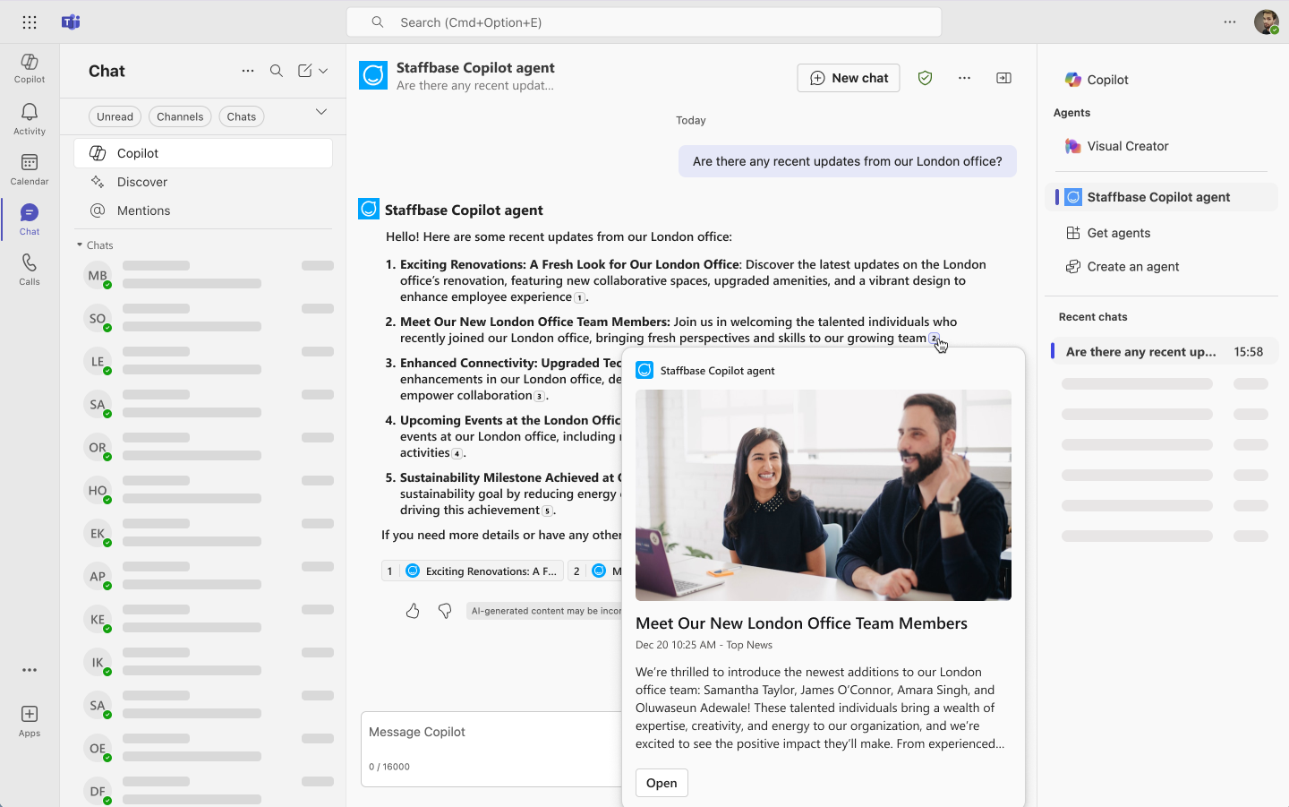Open Discover in the chat list
Image resolution: width=1289 pixels, height=807 pixels.
203,182
